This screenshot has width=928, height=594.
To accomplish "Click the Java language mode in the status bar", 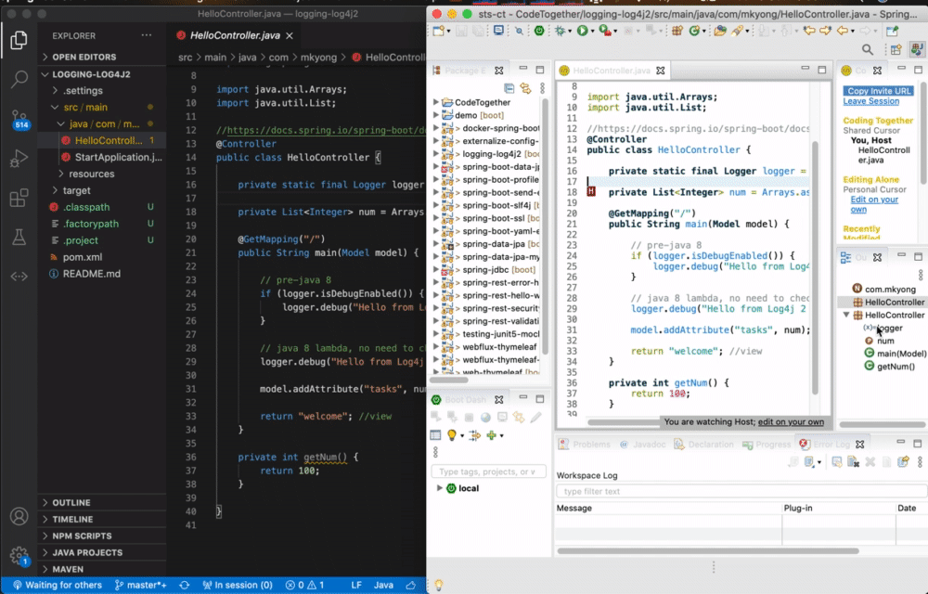I will pos(383,585).
